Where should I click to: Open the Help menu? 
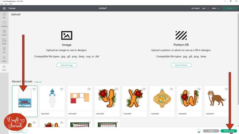(x=11, y=4)
